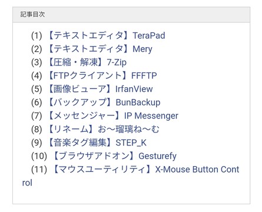Click the list number (7) marker
This screenshot has height=212, width=262.
[37, 116]
